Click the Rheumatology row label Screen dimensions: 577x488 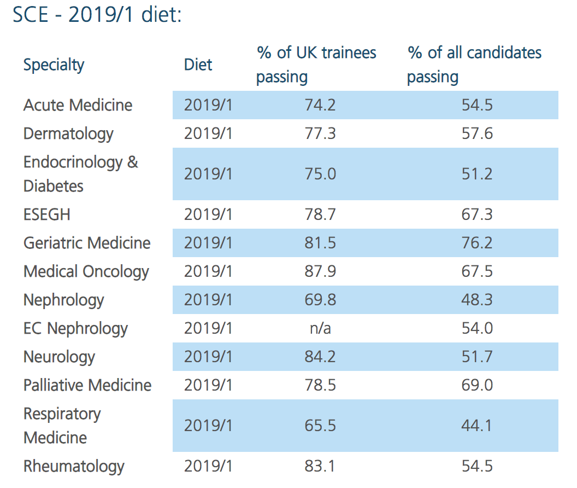[x=74, y=466]
